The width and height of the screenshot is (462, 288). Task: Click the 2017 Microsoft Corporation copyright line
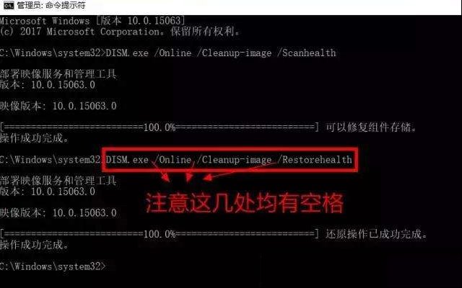click(120, 31)
